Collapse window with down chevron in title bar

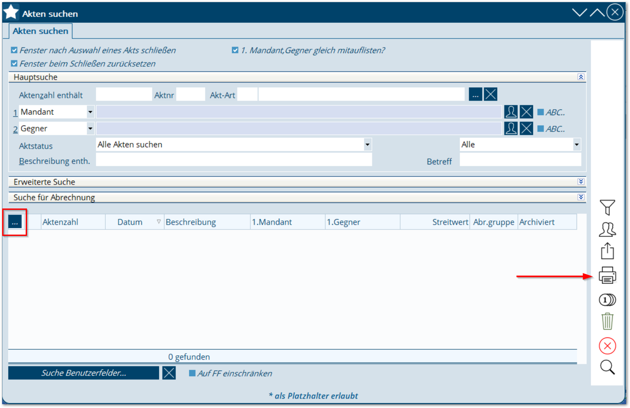[579, 12]
